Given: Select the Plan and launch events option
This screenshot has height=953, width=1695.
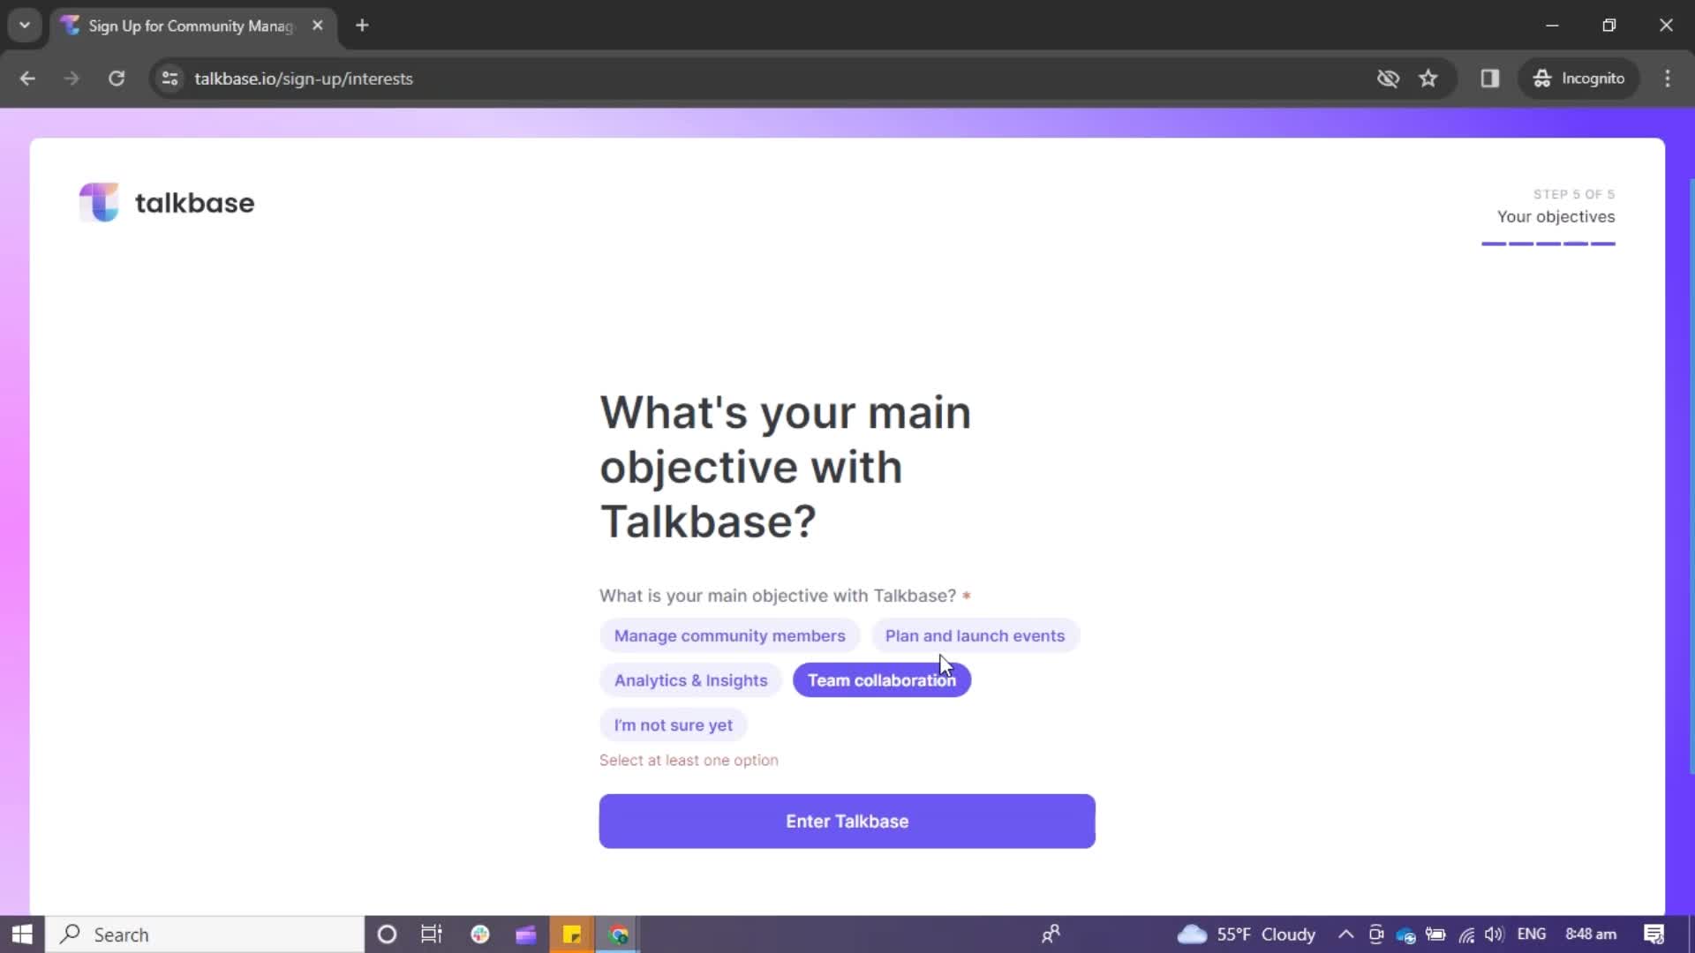Looking at the screenshot, I should (975, 634).
